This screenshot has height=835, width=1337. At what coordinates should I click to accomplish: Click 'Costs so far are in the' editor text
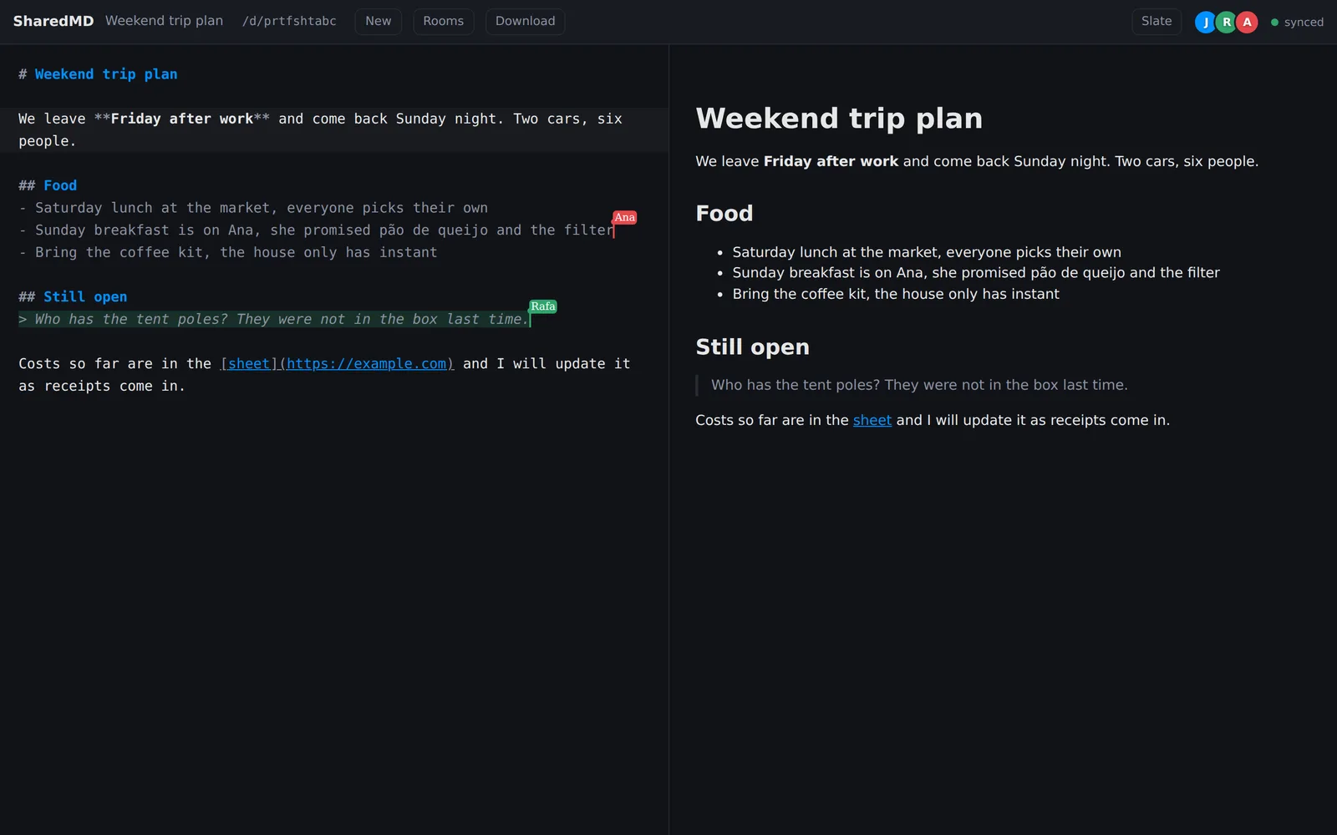click(x=115, y=363)
